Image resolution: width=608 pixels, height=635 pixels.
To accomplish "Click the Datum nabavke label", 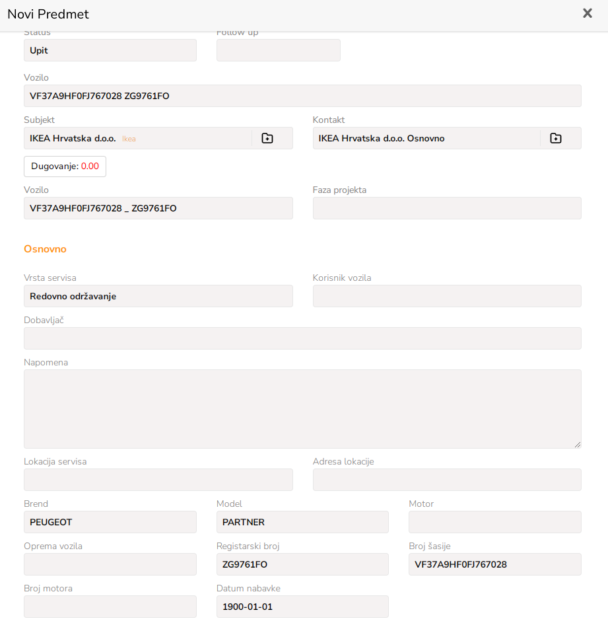I will coord(248,589).
